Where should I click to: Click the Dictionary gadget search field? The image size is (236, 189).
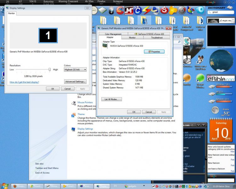point(221,12)
